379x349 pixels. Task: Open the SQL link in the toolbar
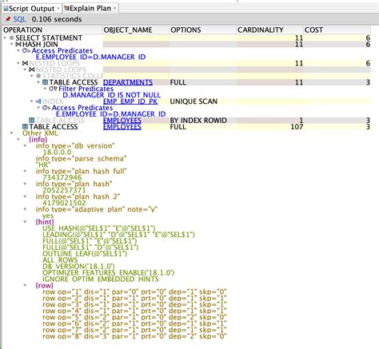tap(20, 19)
